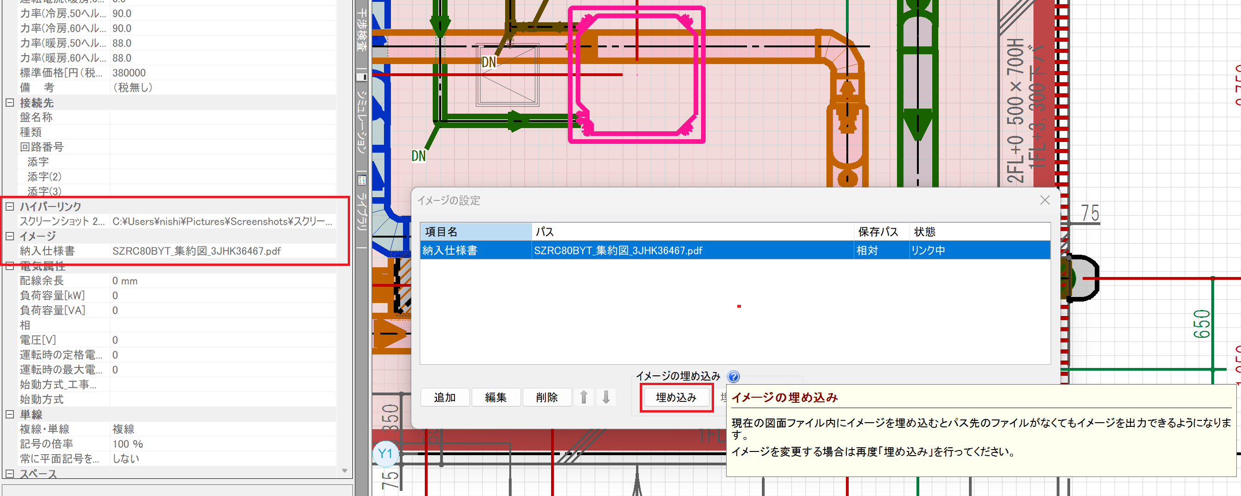Open the ライブラリ side tab
The image size is (1241, 496).
(362, 211)
